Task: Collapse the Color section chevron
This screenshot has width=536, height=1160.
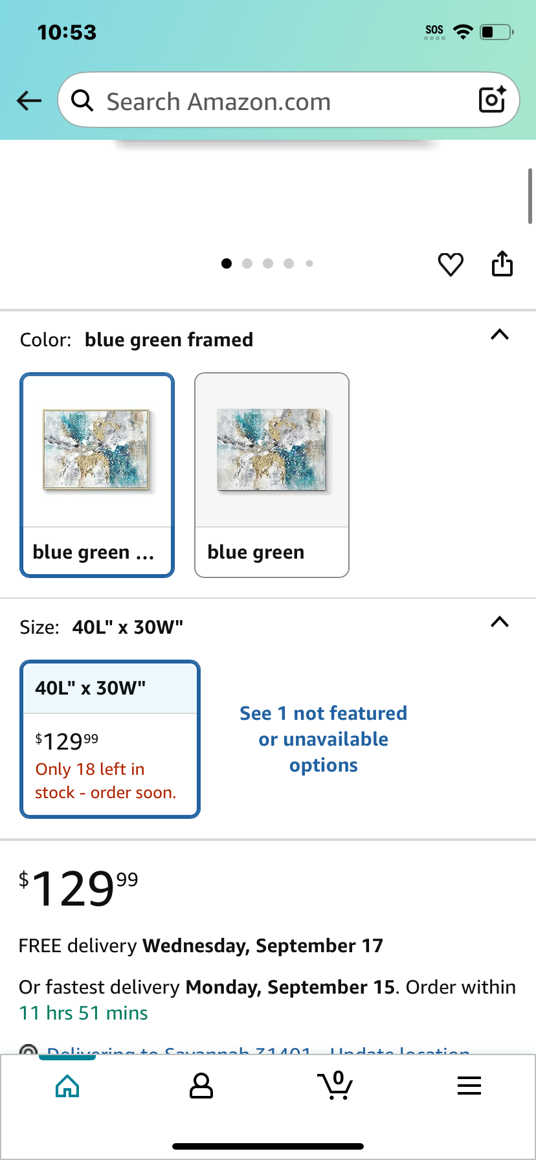Action: point(500,335)
